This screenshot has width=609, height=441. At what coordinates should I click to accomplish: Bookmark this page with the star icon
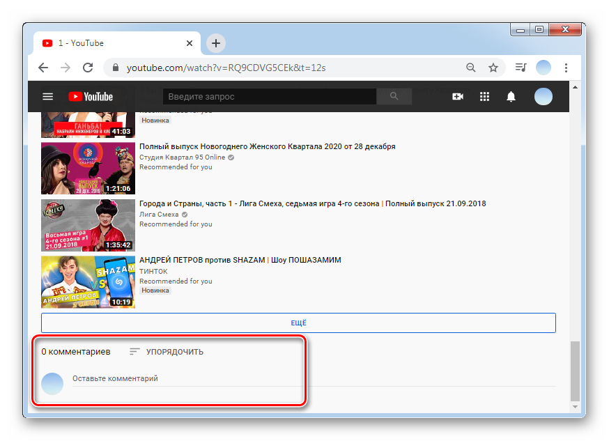tap(493, 68)
